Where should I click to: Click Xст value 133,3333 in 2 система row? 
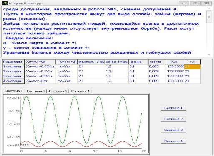point(175,72)
